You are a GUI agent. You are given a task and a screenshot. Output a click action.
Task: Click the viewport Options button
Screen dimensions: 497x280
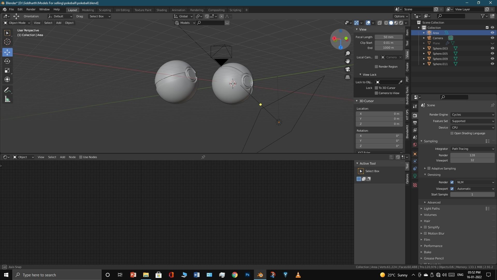click(401, 16)
